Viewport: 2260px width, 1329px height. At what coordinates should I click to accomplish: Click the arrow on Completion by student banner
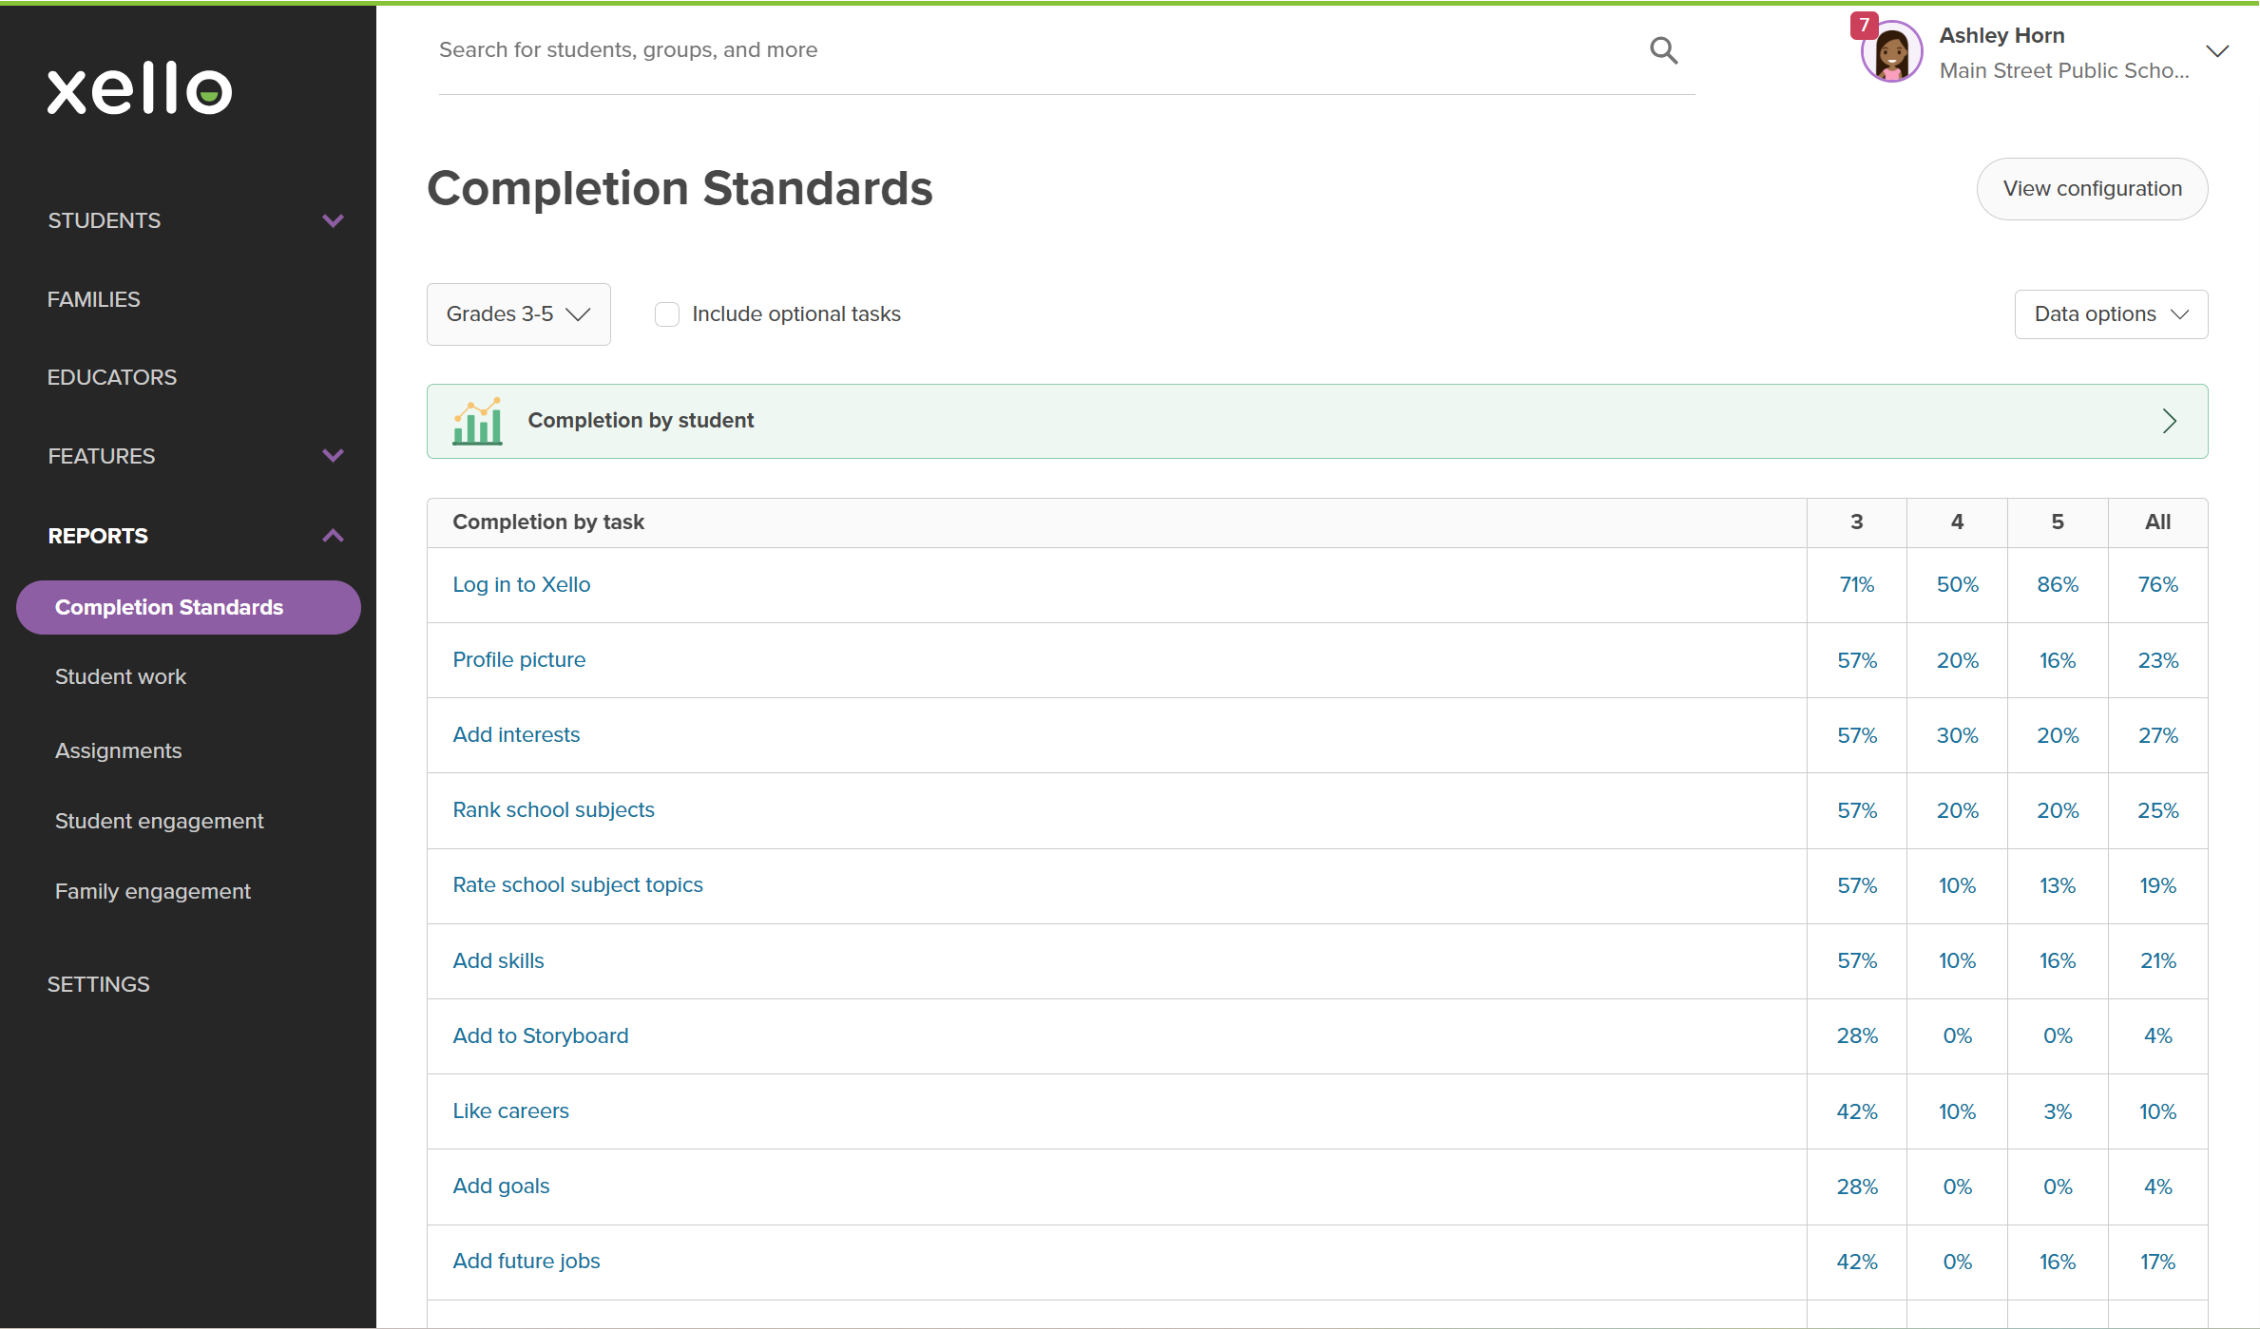click(2169, 421)
